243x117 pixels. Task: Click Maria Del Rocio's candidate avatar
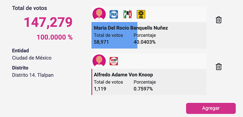pyautogui.click(x=99, y=14)
